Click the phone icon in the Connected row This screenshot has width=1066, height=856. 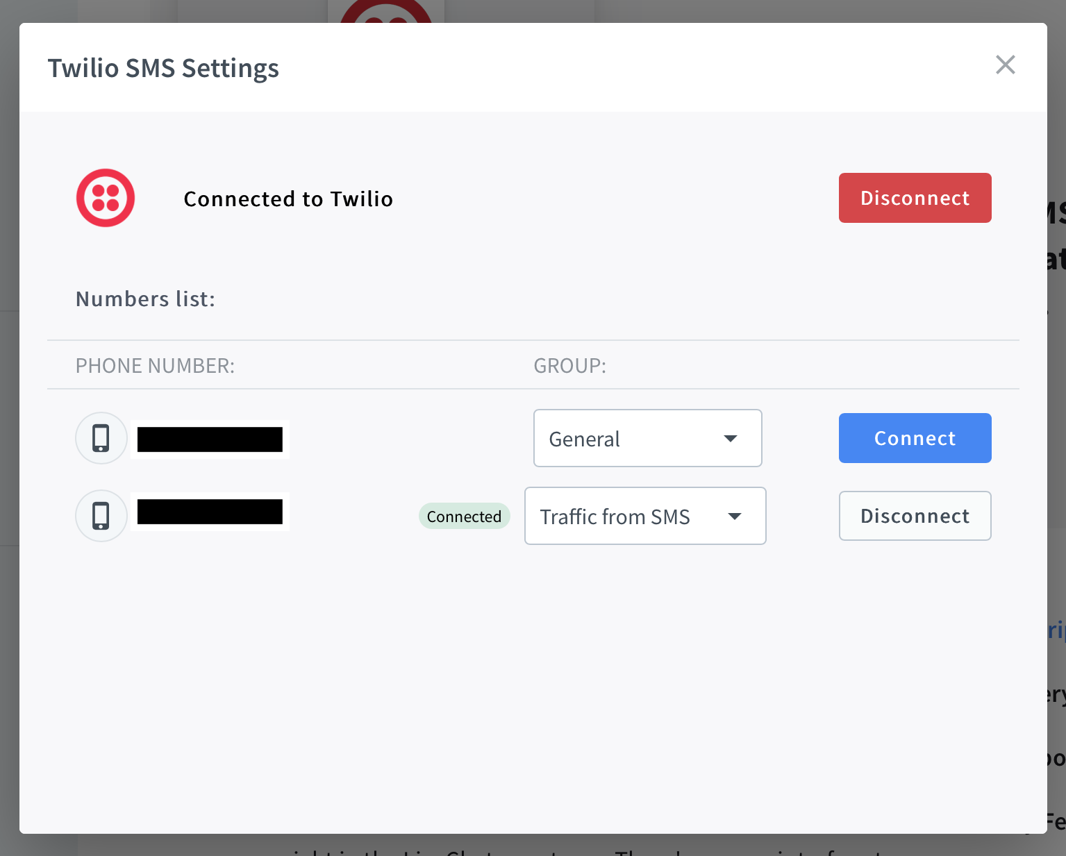click(101, 516)
